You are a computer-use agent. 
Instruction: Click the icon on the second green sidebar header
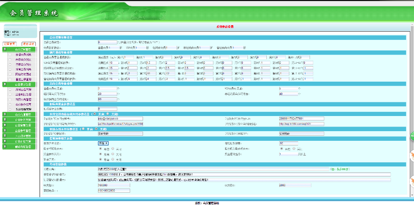pos(5,84)
